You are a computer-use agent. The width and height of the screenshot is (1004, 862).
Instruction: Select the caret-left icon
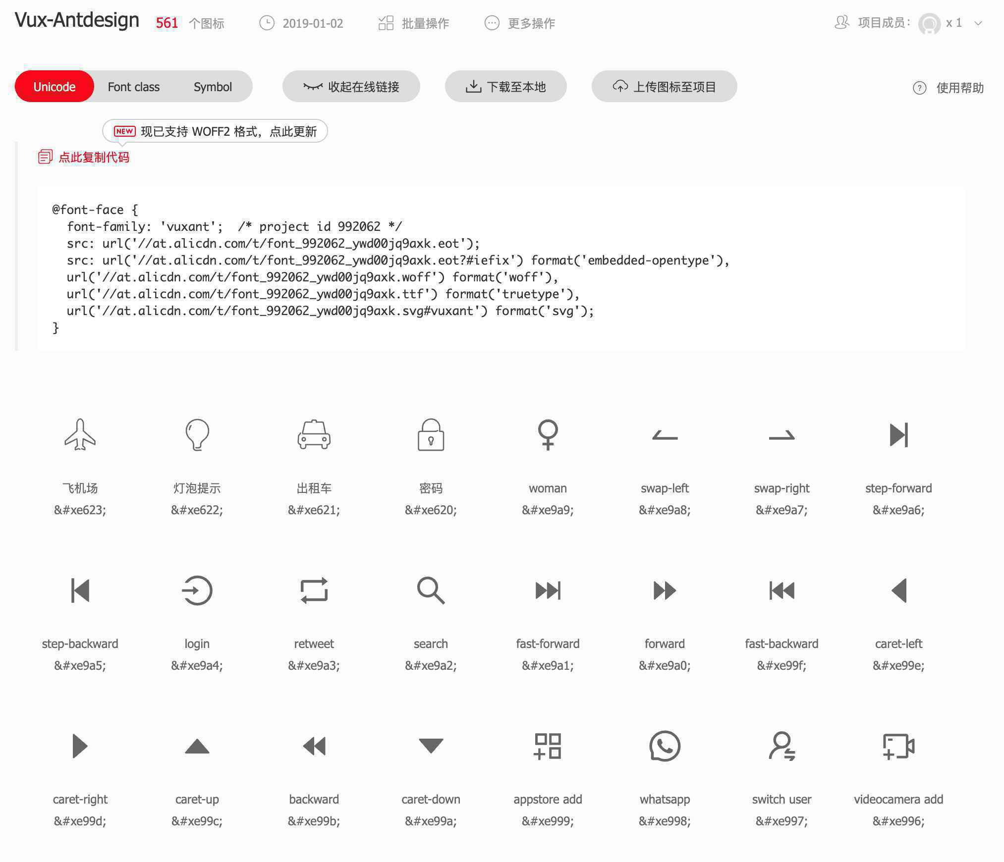[898, 590]
